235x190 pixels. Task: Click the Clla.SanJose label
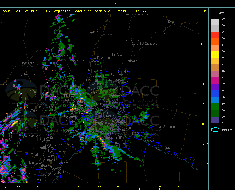coord(130,40)
